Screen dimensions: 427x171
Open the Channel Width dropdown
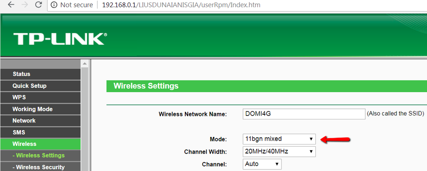coord(279,151)
